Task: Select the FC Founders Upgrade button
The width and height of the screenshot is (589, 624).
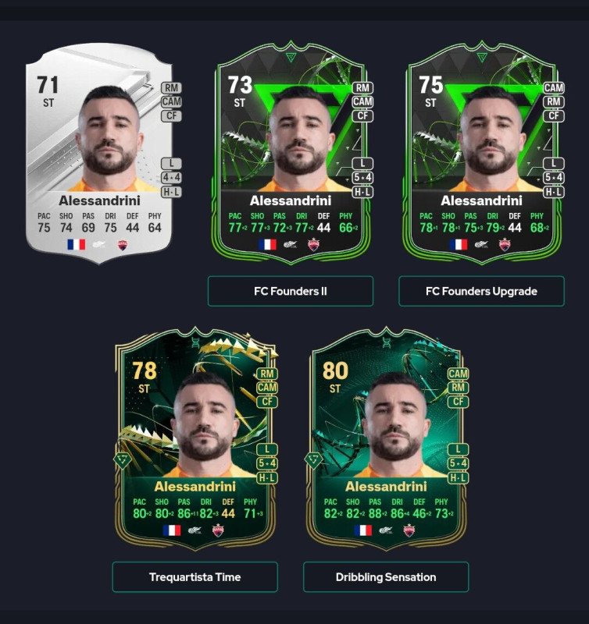Action: 481,291
